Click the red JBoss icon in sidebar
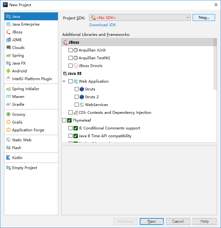 tap(8, 32)
